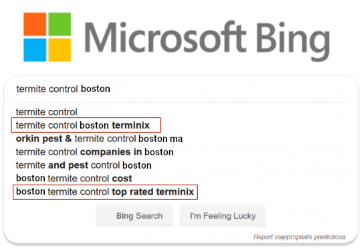Click the orange square of Microsoft logo
This screenshot has height=250, width=361.
(35, 24)
